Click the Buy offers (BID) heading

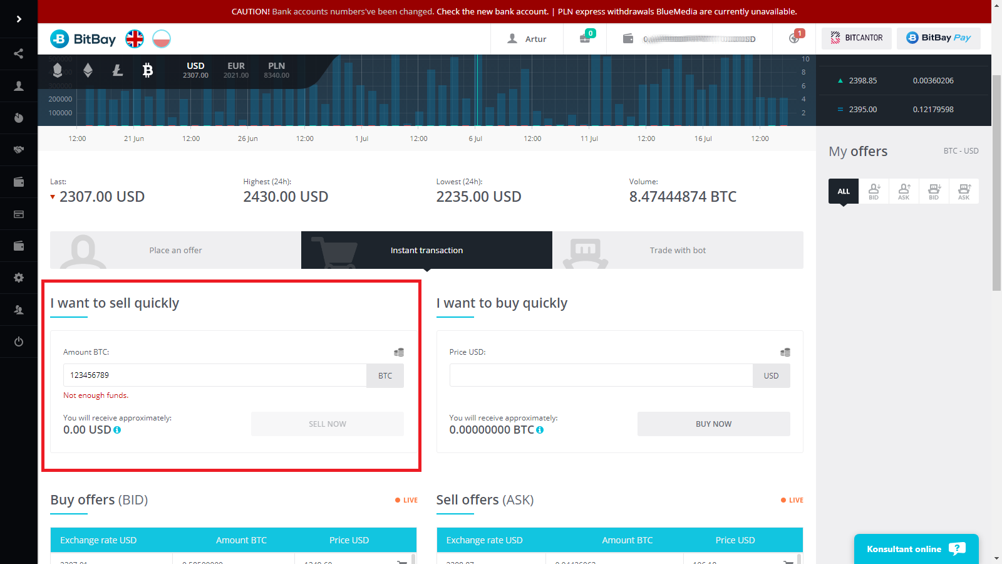coord(99,500)
